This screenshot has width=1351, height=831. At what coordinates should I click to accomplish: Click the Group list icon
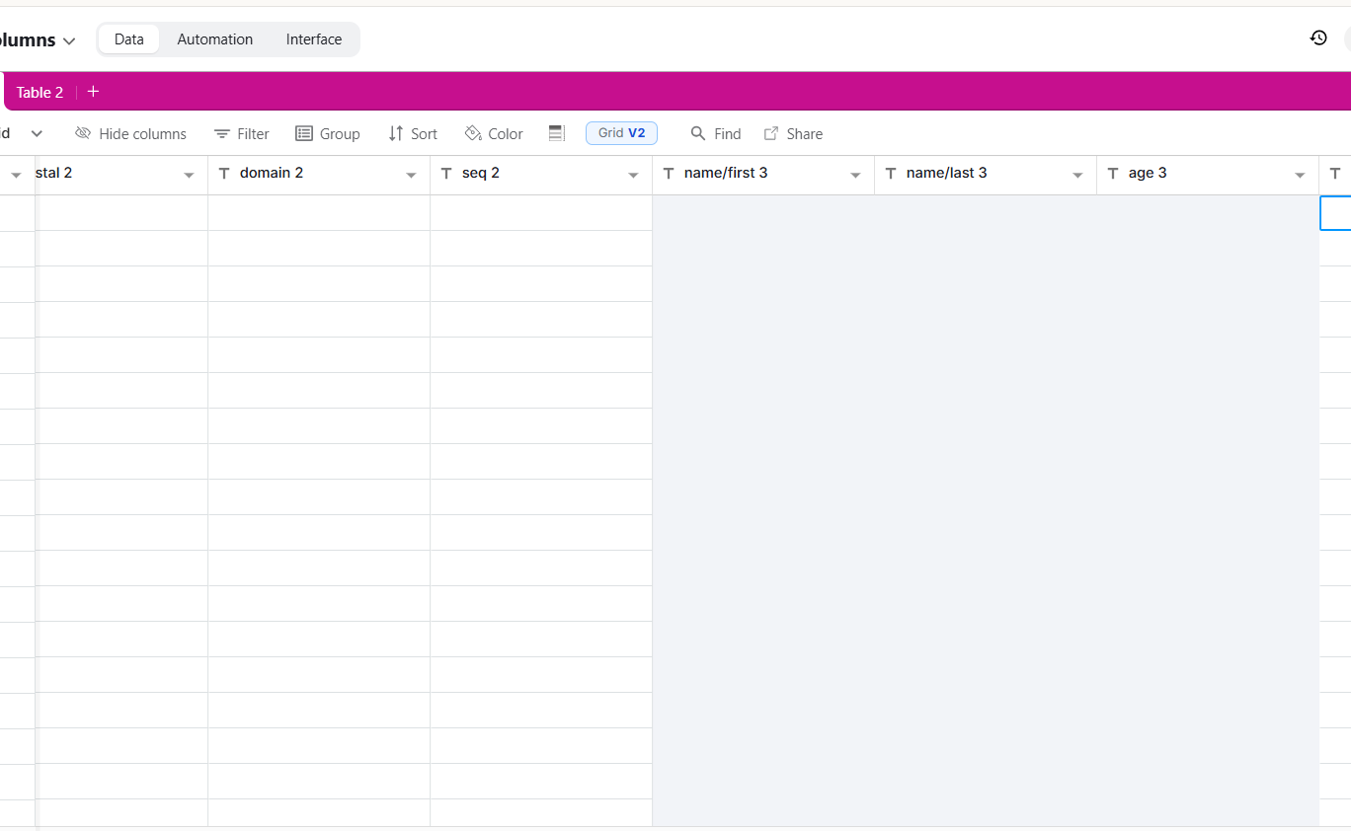point(304,133)
